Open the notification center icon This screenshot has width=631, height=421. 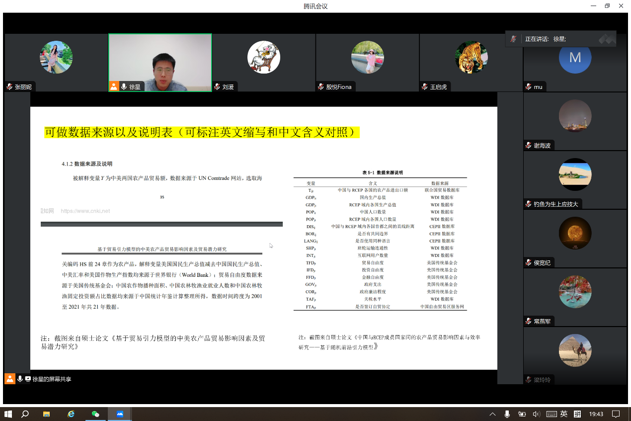[616, 414]
